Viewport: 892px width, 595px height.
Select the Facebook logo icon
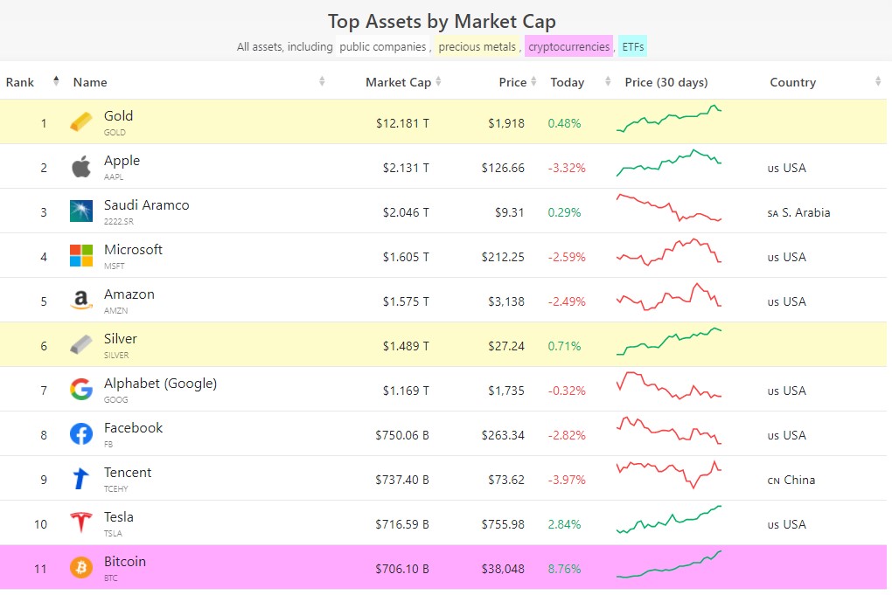pyautogui.click(x=80, y=434)
